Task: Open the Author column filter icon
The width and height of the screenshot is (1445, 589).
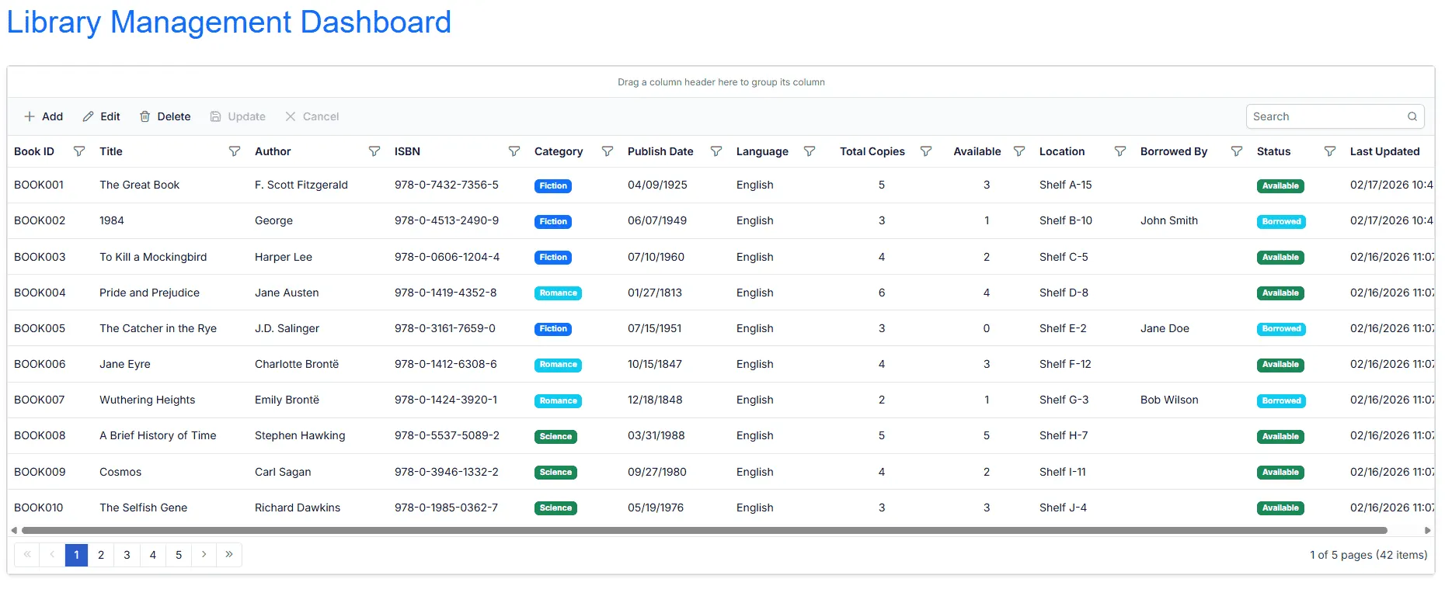Action: [x=374, y=151]
